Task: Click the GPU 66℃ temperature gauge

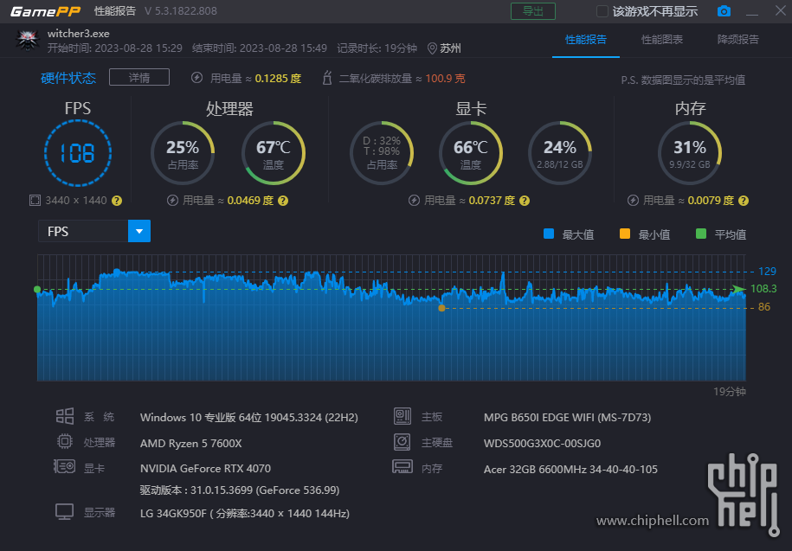Action: pyautogui.click(x=471, y=153)
